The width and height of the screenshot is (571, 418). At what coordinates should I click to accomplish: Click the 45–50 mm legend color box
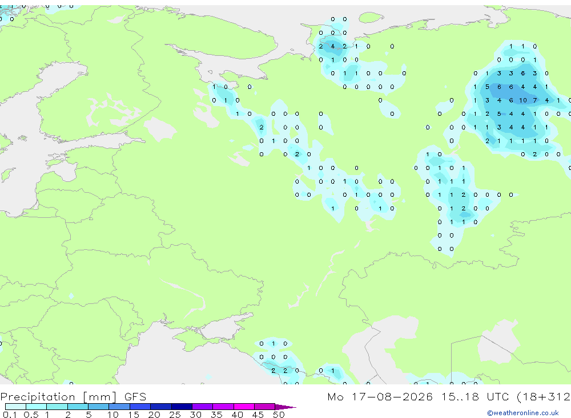tap(265, 407)
